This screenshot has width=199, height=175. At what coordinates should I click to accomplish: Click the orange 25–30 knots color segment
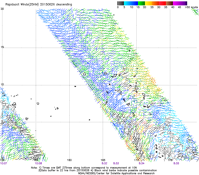[155, 3]
